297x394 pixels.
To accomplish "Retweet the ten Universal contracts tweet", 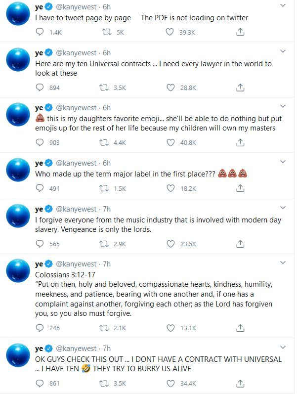I will (103, 88).
